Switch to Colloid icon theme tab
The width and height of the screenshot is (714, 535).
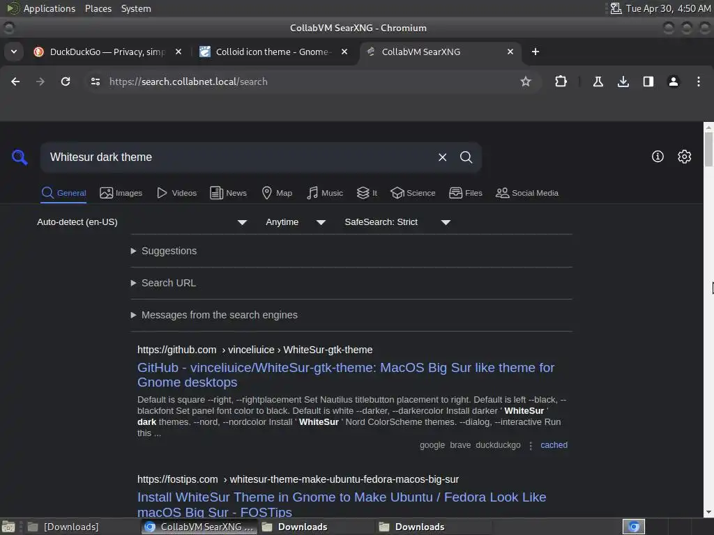273,52
